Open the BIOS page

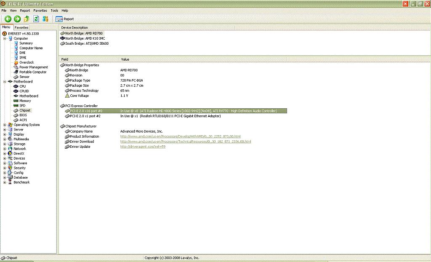[23, 115]
